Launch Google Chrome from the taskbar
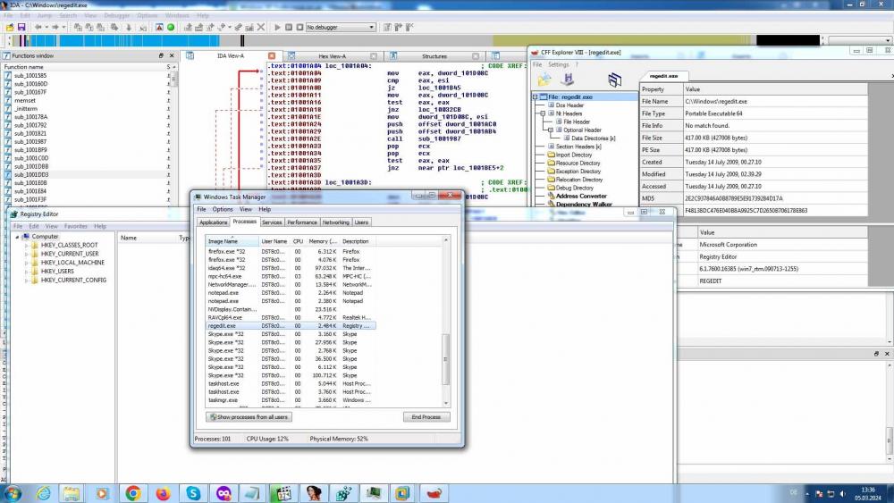 click(132, 492)
